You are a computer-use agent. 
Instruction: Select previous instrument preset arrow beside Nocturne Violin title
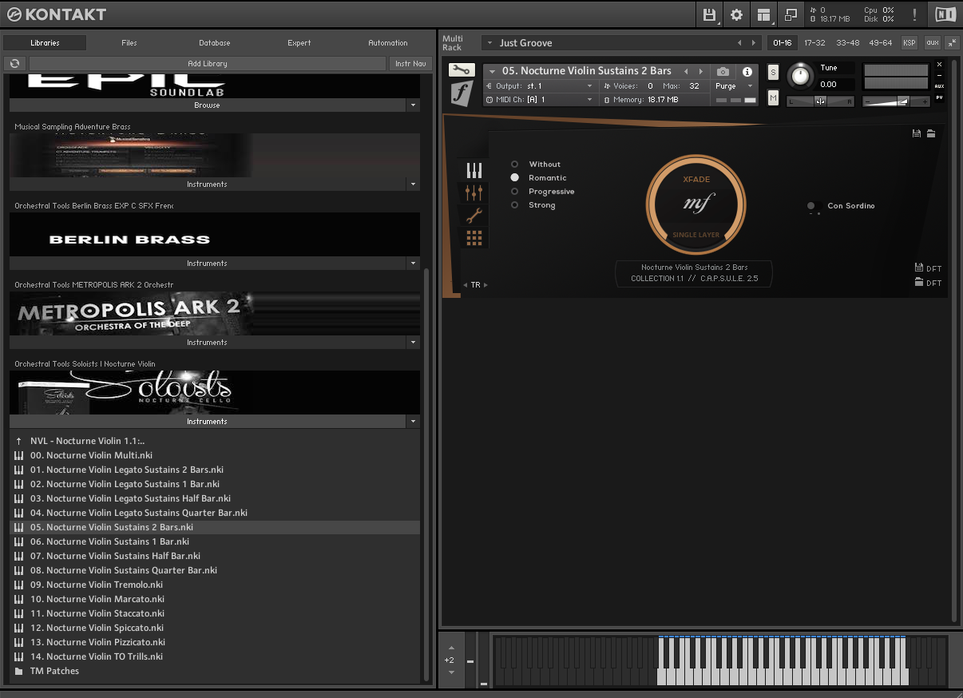(x=686, y=71)
